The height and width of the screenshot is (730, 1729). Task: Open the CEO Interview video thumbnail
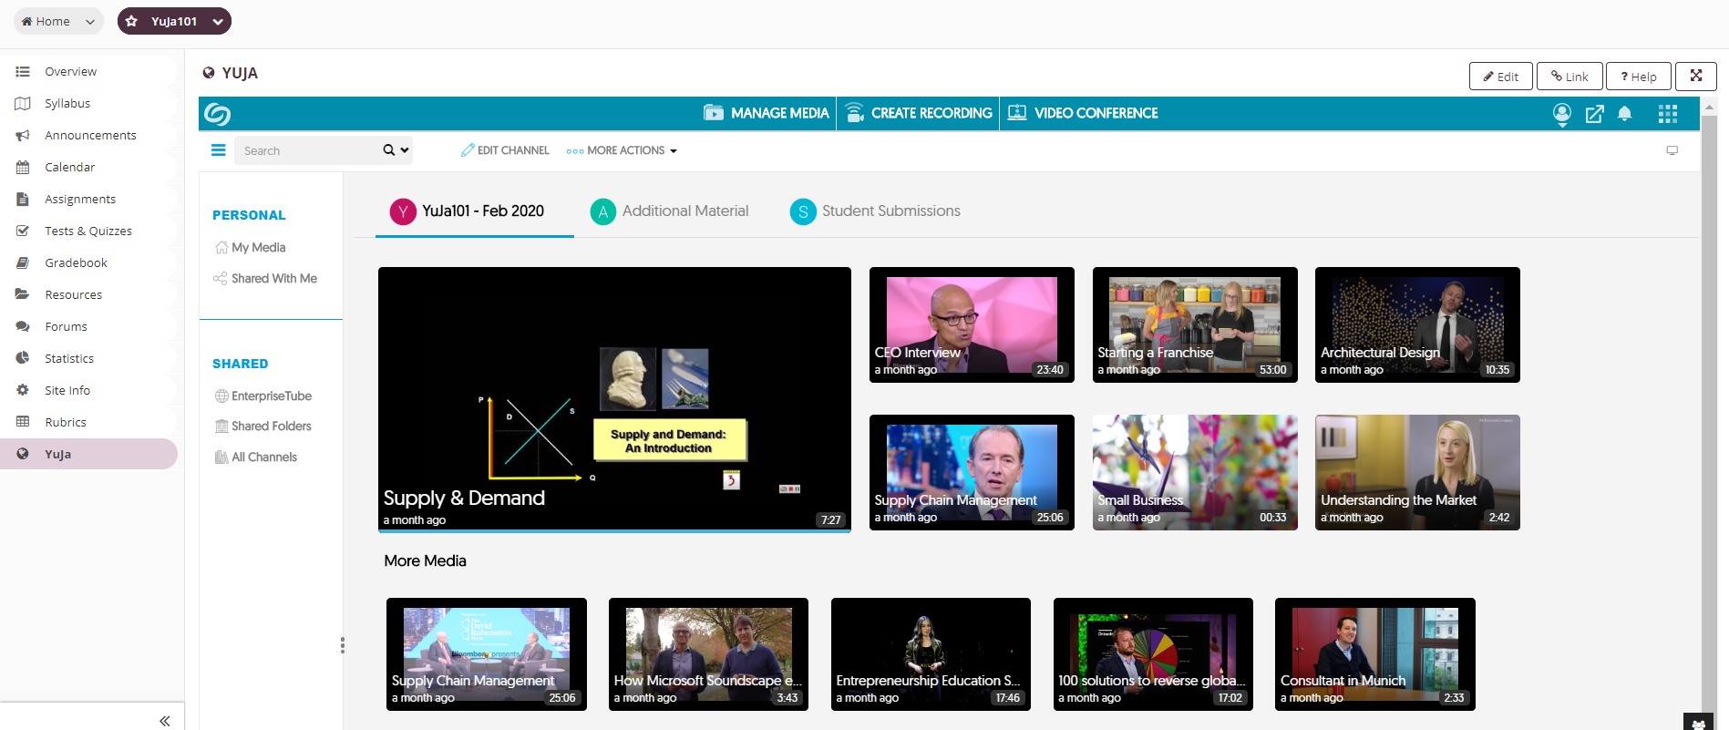pos(972,324)
